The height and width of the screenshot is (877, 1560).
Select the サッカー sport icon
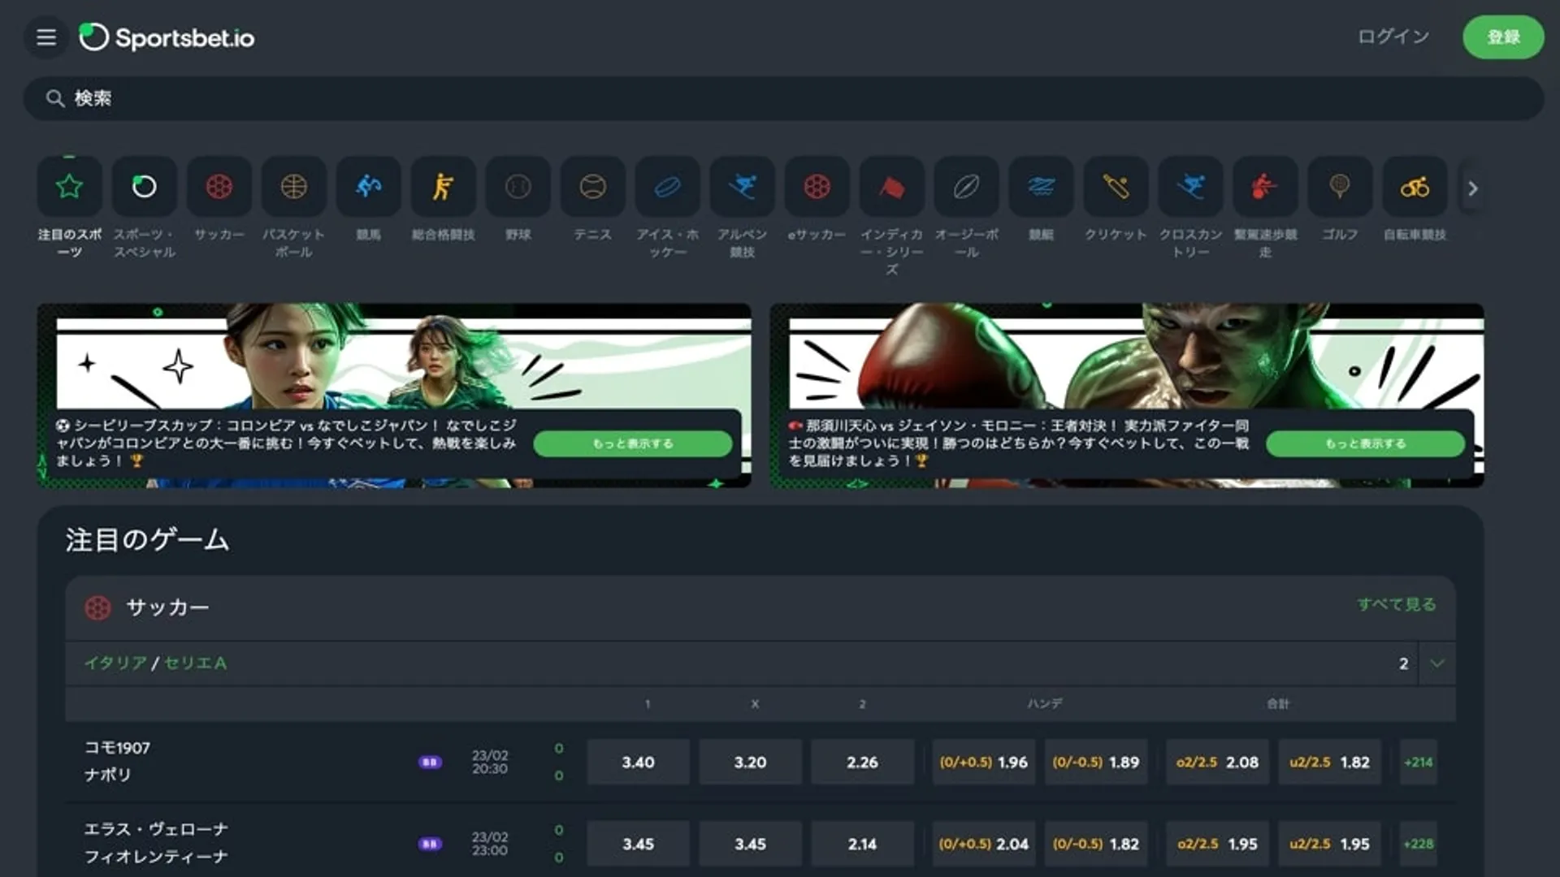click(219, 187)
